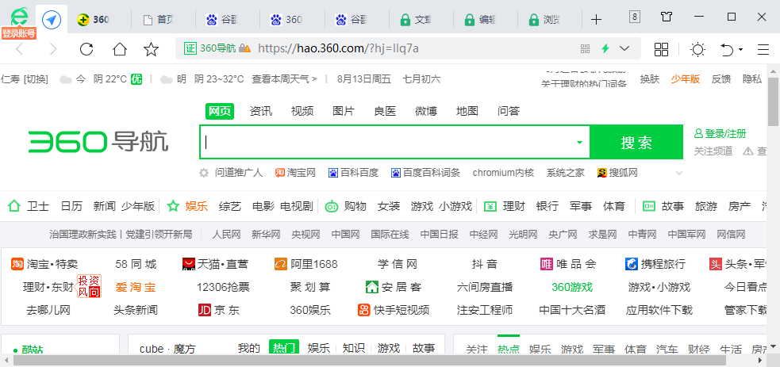The height and width of the screenshot is (367, 780).
Task: Click the QR code icon in address bar
Action: click(585, 48)
